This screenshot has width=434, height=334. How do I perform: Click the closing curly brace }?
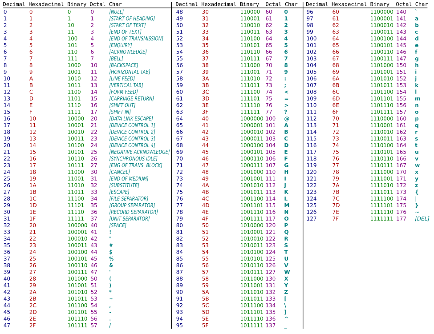click(x=417, y=205)
